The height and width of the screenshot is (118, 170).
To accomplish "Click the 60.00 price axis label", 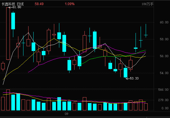I will [164, 22].
